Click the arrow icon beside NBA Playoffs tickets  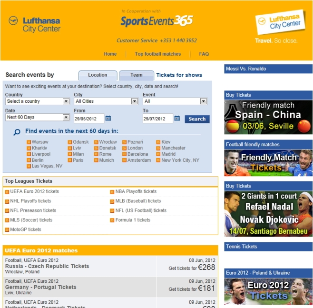coord(112,192)
